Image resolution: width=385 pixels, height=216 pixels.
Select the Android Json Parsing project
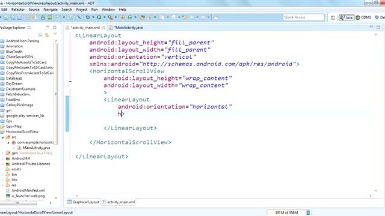point(20,41)
